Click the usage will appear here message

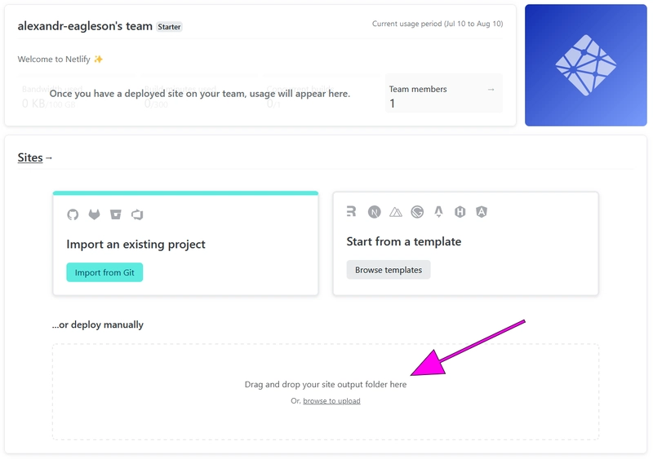click(200, 94)
